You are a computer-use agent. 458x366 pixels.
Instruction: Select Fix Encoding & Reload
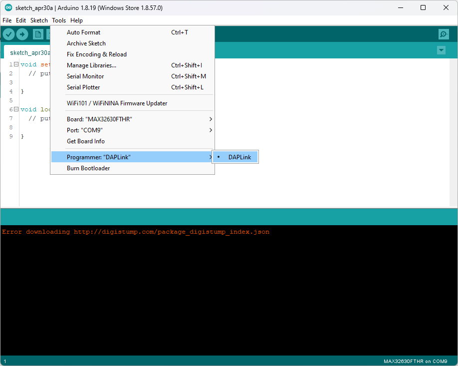[133, 54]
